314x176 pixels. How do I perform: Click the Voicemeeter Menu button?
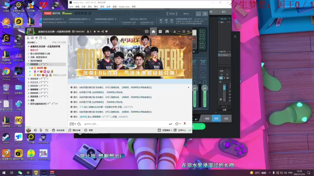coord(186,14)
